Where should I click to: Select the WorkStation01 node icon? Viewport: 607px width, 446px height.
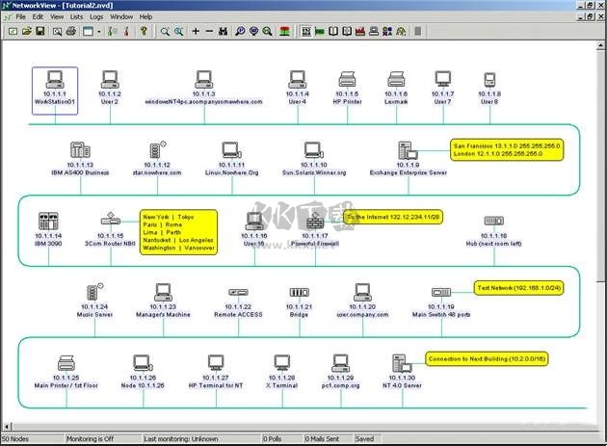click(55, 80)
